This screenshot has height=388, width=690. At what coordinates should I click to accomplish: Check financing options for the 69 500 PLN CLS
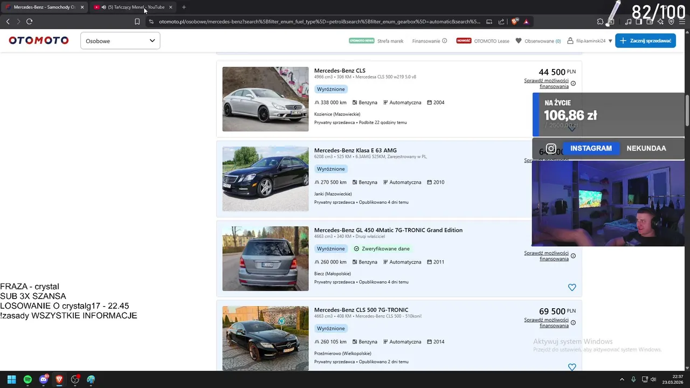coord(546,323)
